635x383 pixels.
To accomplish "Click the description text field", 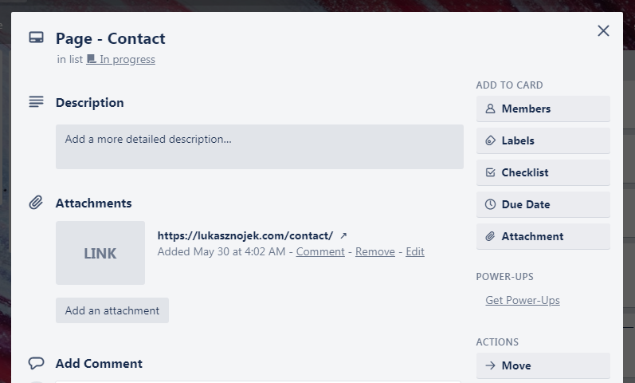I will 260,147.
